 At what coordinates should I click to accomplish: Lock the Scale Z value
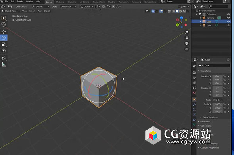224,111
